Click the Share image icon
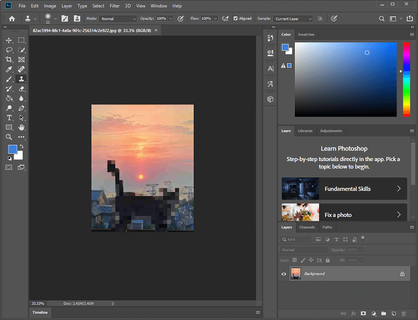 (410, 19)
